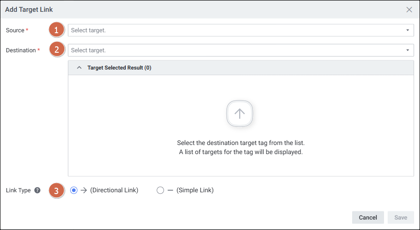Click the right-arrow symbol for Directional Link

(84, 190)
